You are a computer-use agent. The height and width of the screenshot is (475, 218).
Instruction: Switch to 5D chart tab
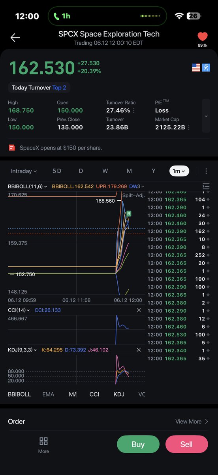pos(57,171)
